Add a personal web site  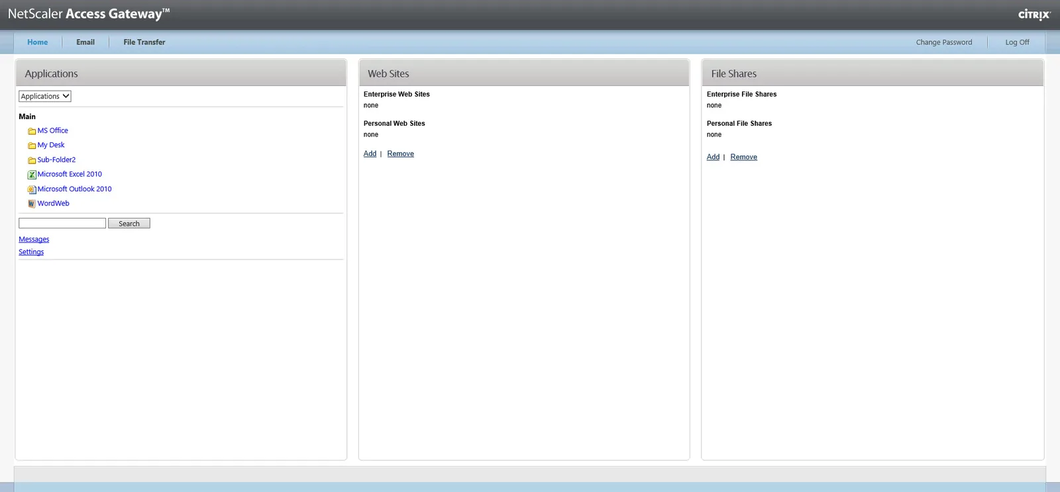click(370, 154)
